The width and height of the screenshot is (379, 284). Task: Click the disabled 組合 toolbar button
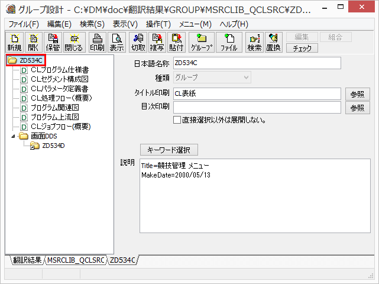335,37
